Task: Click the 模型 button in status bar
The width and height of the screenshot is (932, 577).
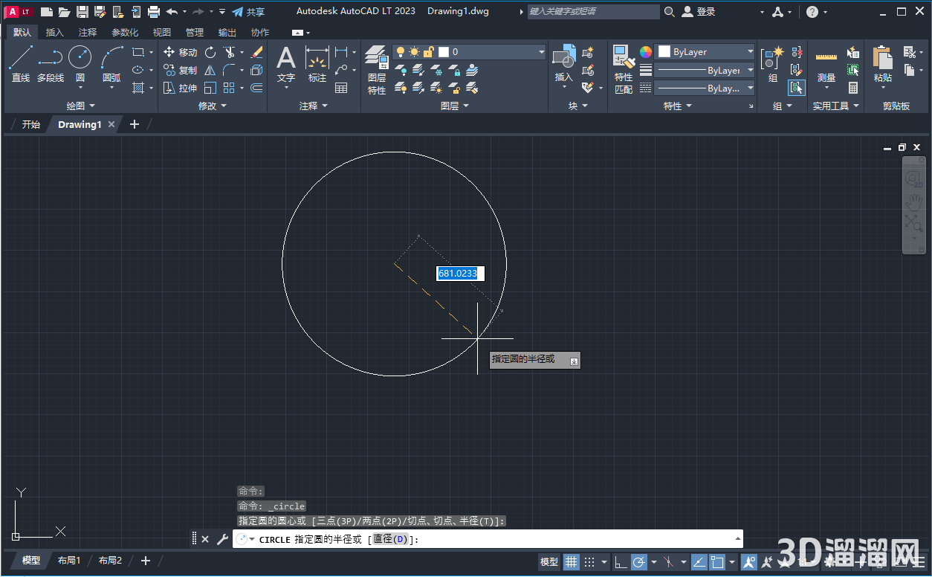Action: point(549,561)
